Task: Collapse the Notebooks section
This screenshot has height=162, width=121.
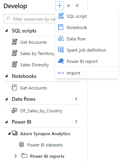Action: pos(6,76)
